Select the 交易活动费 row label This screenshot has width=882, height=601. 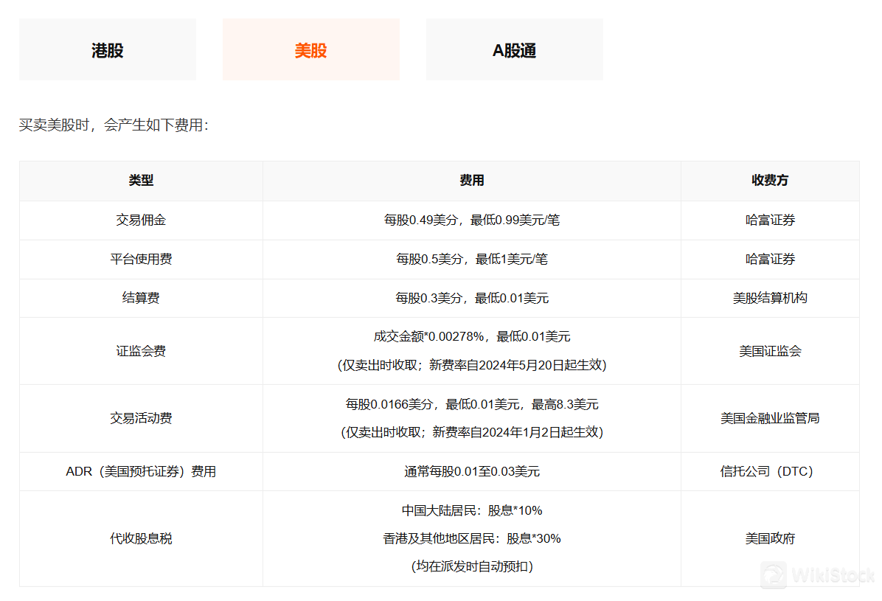140,417
